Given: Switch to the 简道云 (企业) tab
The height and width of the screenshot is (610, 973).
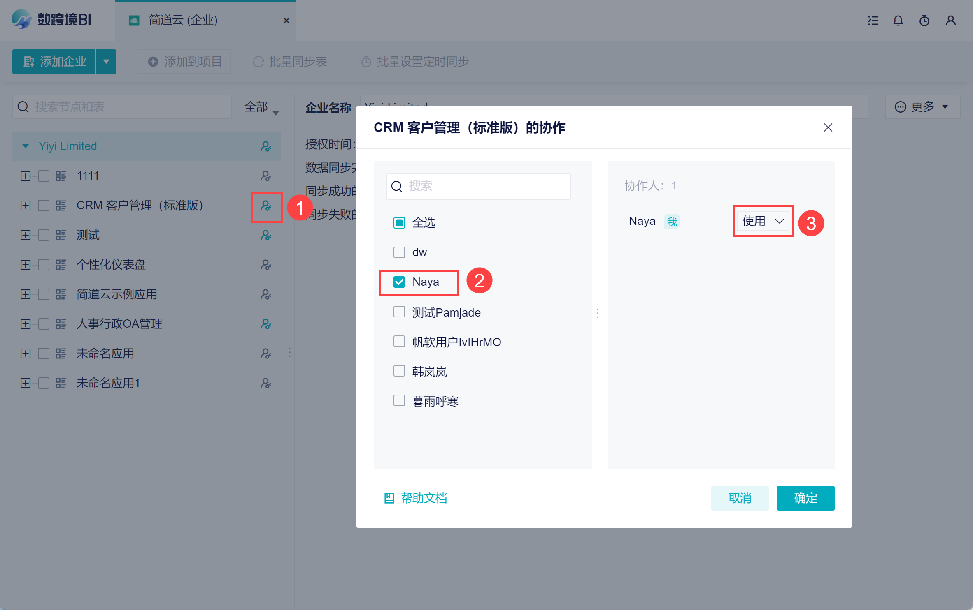Looking at the screenshot, I should [183, 20].
